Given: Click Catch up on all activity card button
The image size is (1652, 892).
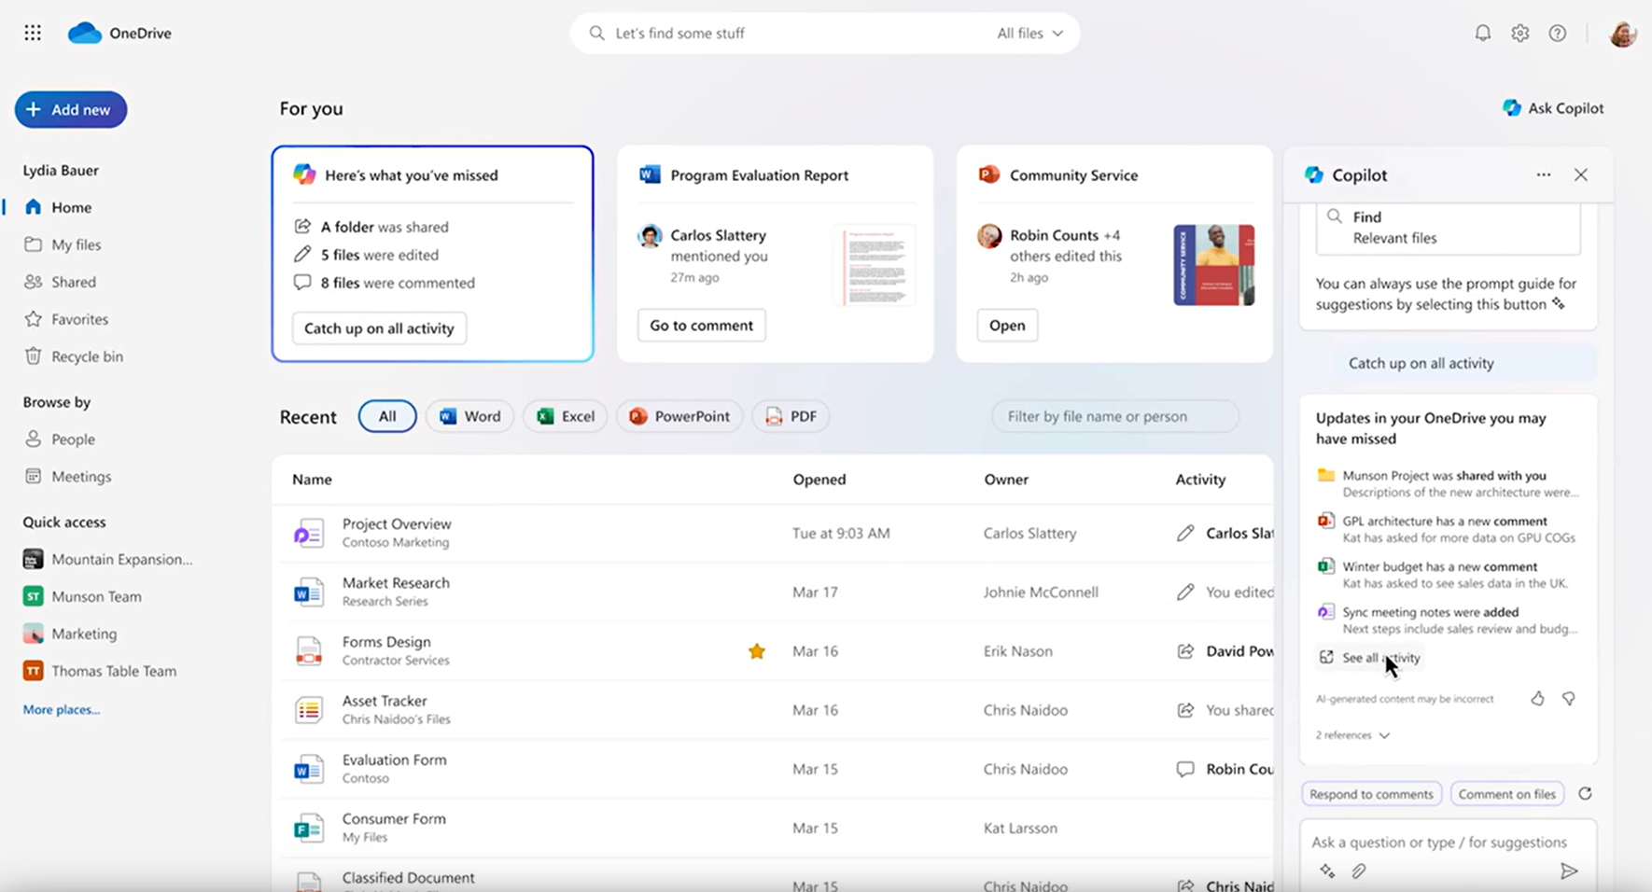Looking at the screenshot, I should pyautogui.click(x=379, y=328).
